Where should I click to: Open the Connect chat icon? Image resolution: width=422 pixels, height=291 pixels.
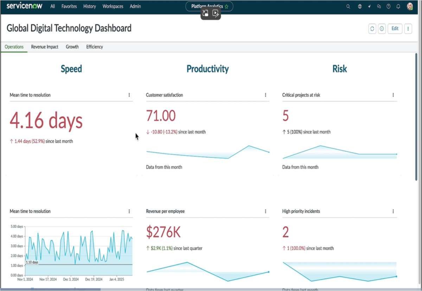(379, 6)
